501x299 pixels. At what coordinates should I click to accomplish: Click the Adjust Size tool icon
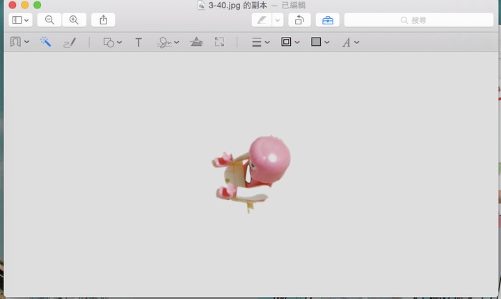(220, 43)
